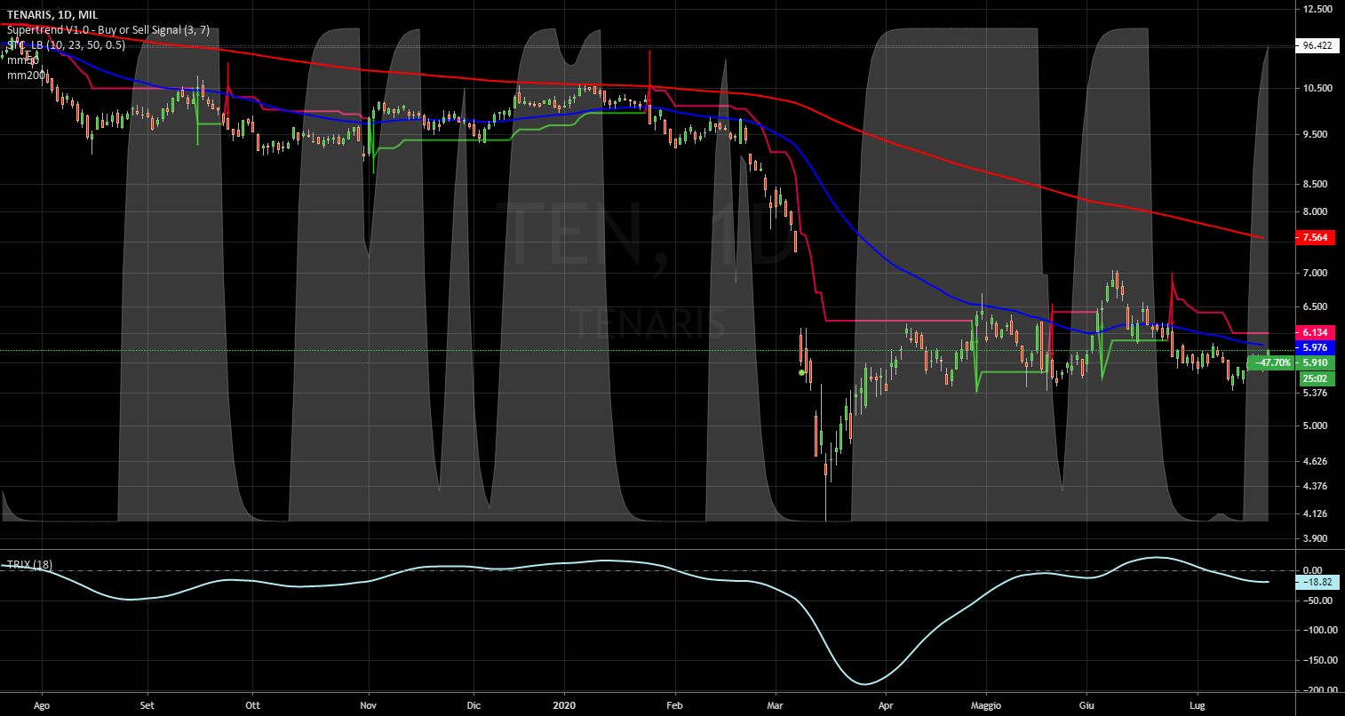
Task: Click the mm200 indicator label
Action: pos(26,76)
